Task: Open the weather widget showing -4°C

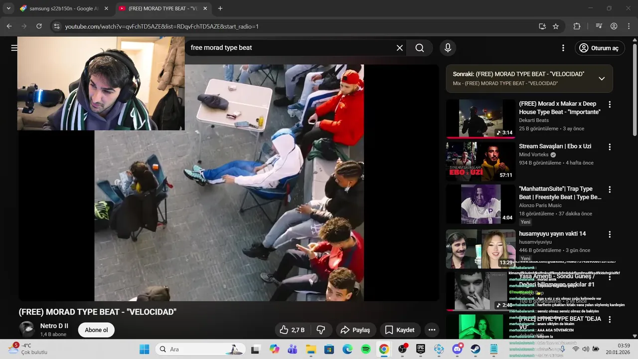Action: click(x=27, y=349)
